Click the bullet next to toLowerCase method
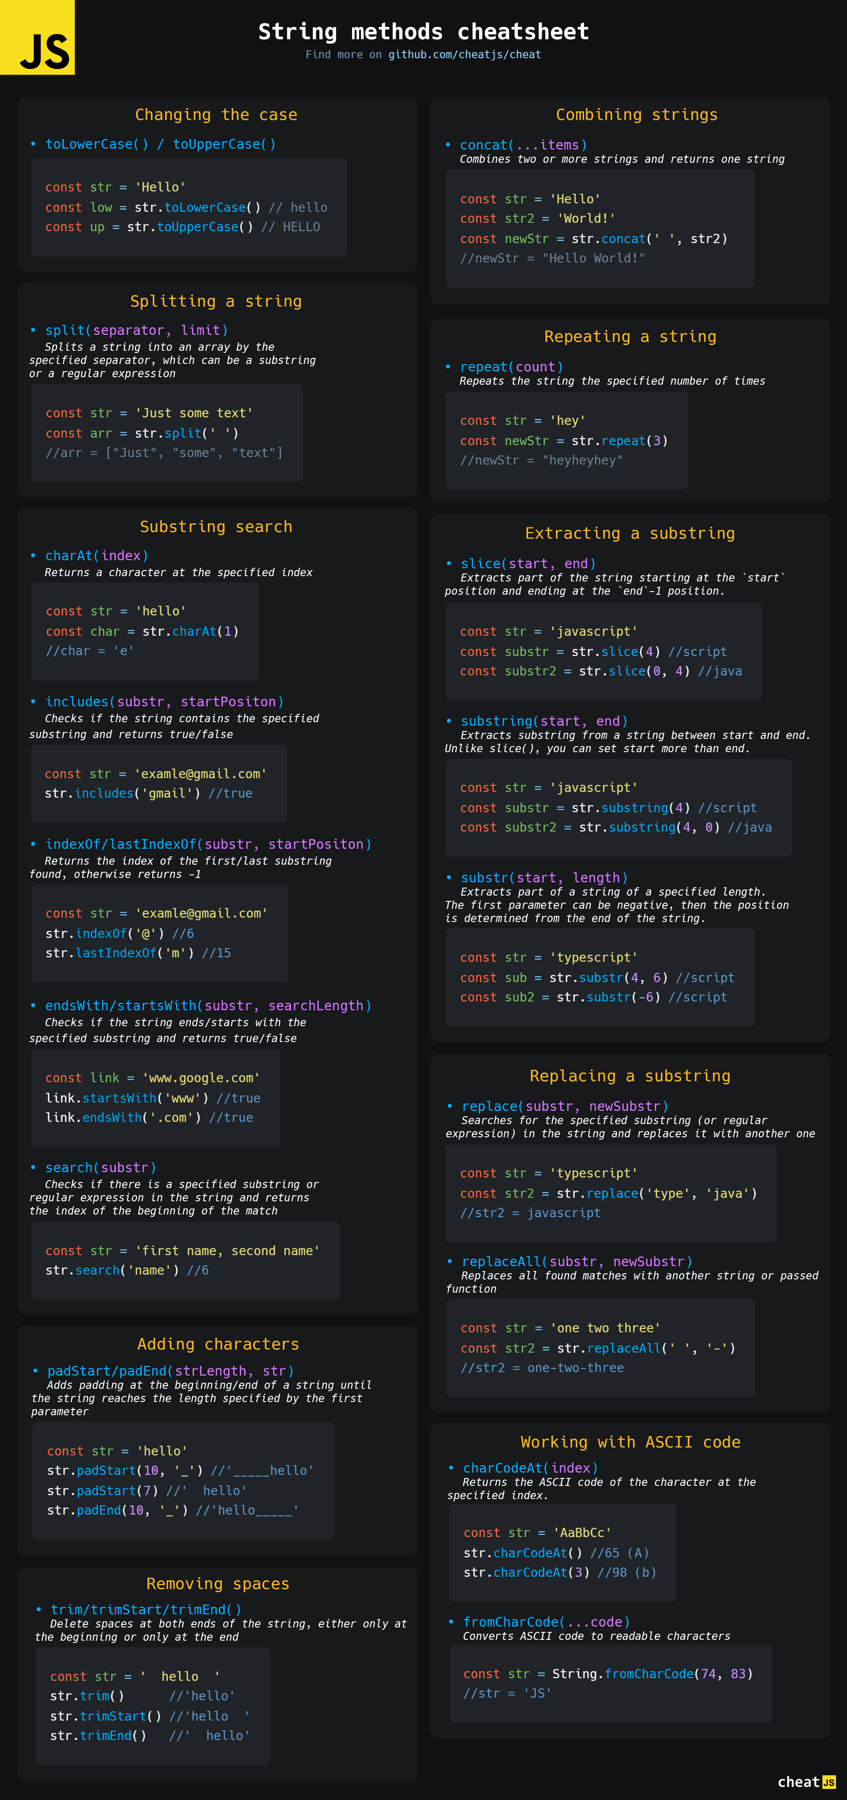This screenshot has width=847, height=1800. coord(33,144)
